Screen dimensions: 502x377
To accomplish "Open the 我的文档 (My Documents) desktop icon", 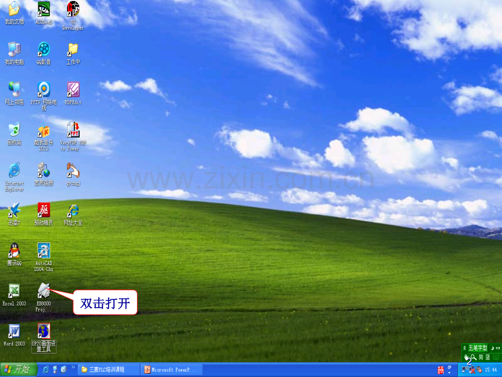I will coord(14,13).
